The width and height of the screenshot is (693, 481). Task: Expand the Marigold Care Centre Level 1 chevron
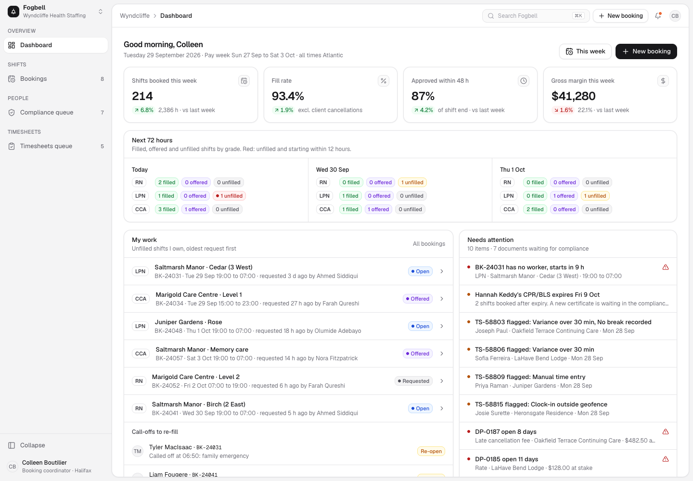coord(442,299)
